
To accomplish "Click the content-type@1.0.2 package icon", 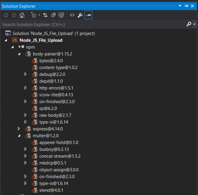I will 35,67.
